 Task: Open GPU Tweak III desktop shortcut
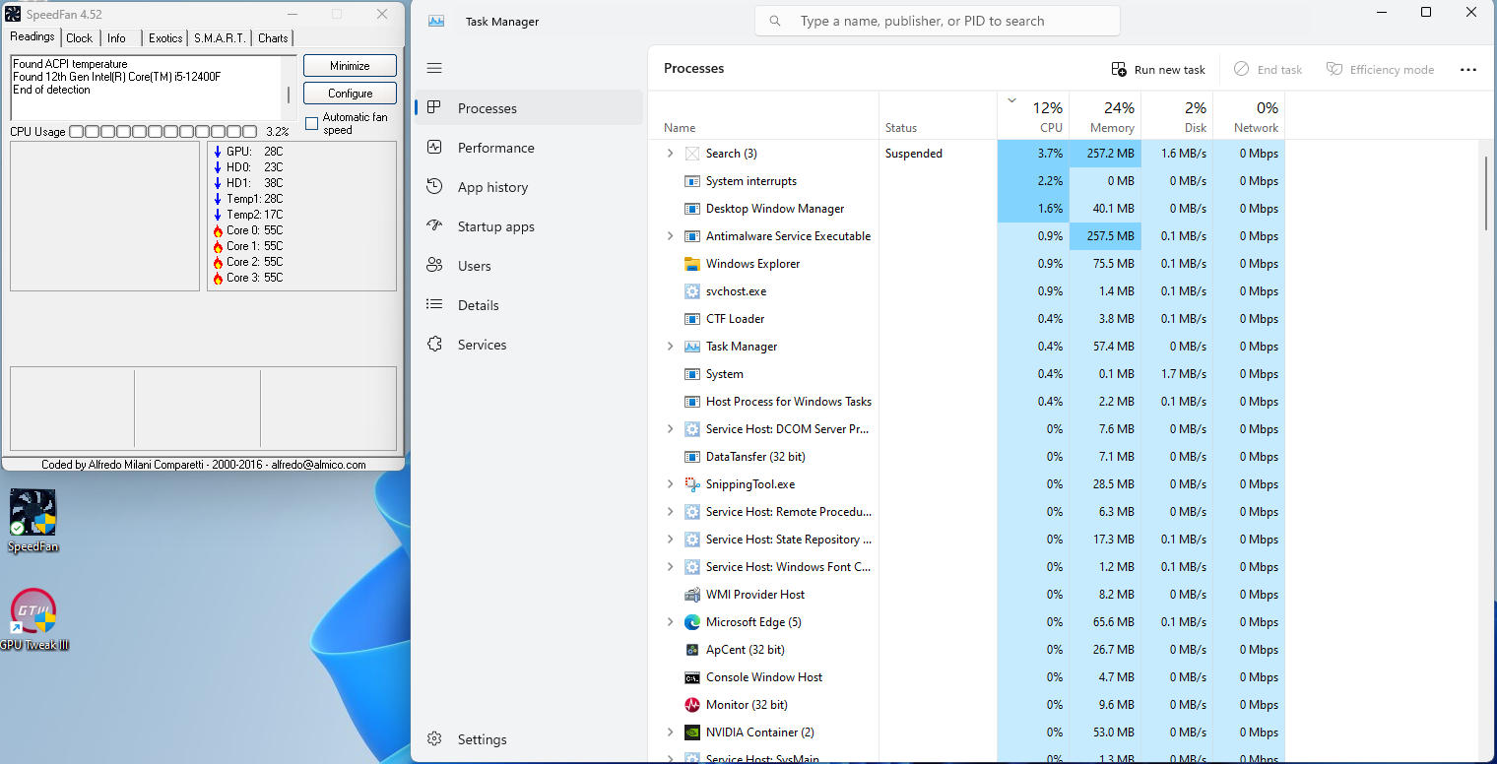click(33, 620)
